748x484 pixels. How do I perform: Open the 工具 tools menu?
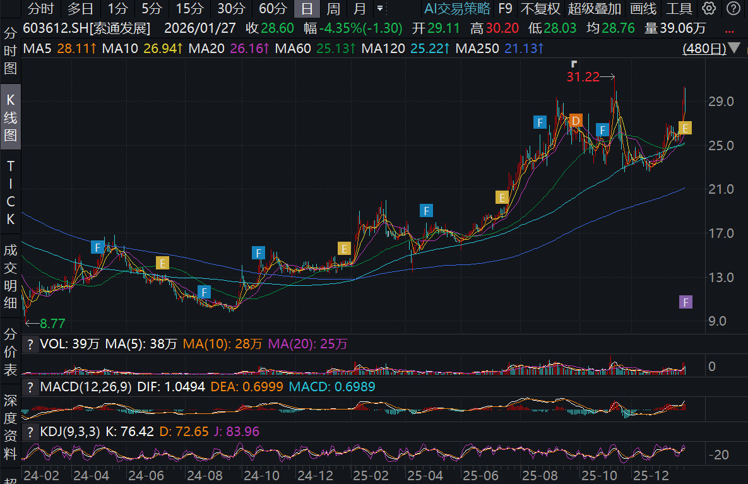(679, 9)
